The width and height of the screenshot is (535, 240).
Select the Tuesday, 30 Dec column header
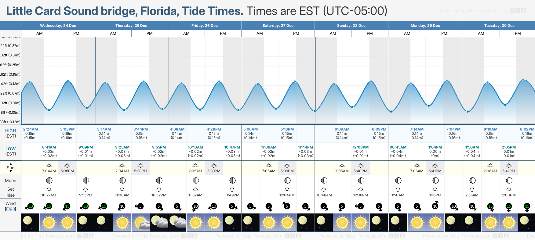[x=499, y=26]
